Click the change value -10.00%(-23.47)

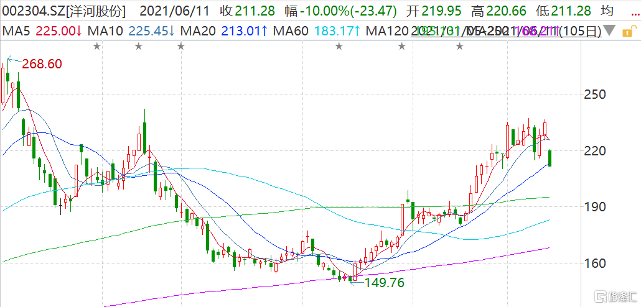click(x=341, y=11)
